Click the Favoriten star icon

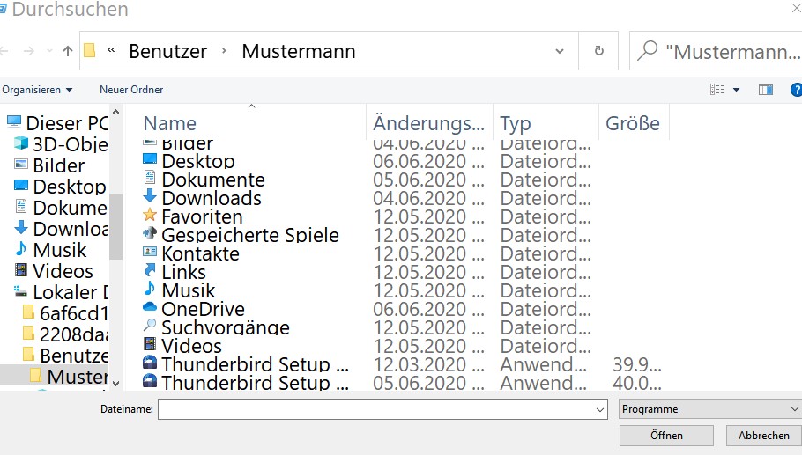[150, 216]
